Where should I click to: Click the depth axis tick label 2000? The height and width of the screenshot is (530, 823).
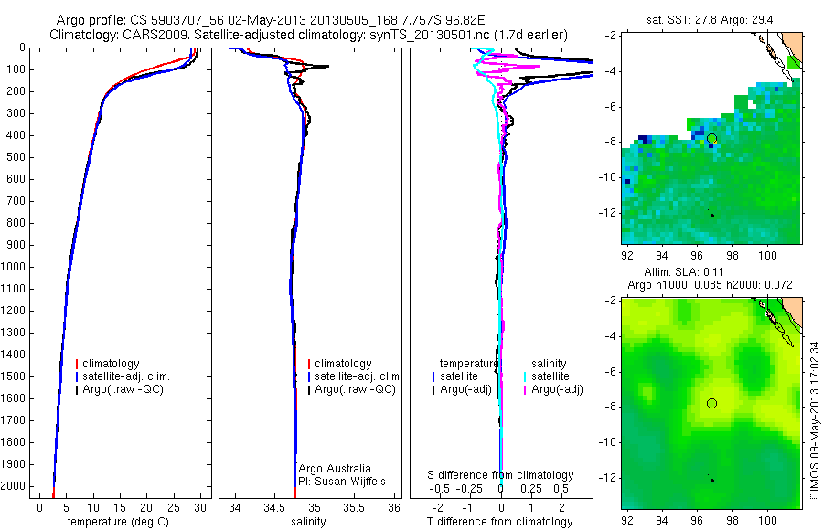13,486
